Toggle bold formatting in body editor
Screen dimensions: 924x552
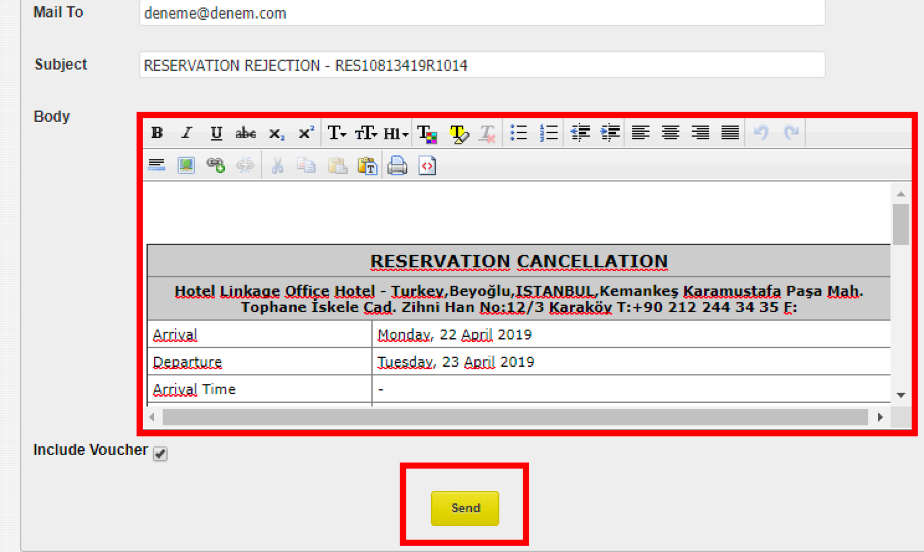coord(157,133)
